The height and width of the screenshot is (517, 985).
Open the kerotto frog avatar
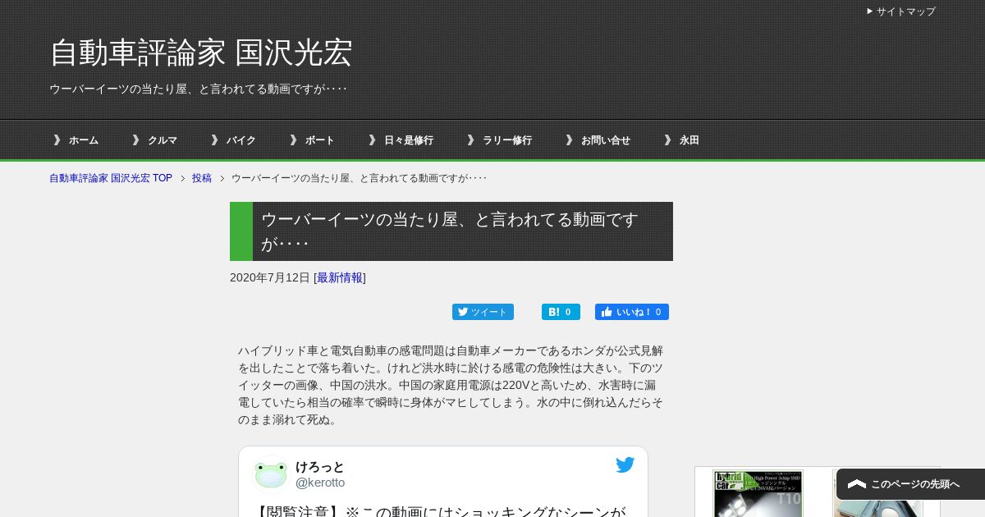click(271, 474)
